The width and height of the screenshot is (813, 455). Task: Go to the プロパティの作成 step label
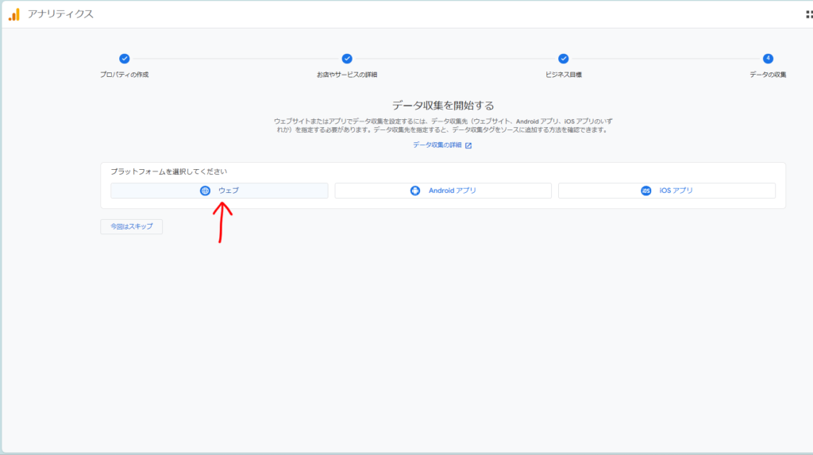pyautogui.click(x=124, y=75)
